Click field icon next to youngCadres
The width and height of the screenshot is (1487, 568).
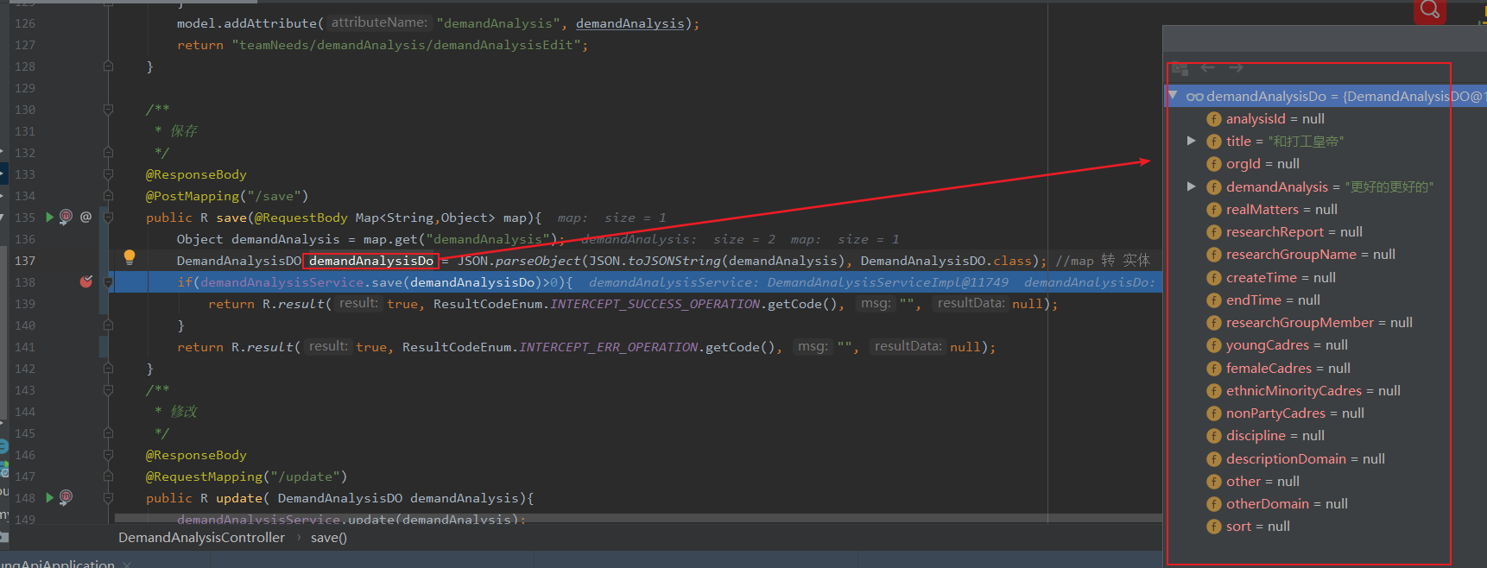click(1214, 345)
